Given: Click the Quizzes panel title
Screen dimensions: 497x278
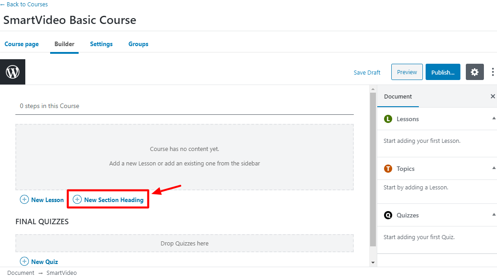Looking at the screenshot, I should click(408, 215).
